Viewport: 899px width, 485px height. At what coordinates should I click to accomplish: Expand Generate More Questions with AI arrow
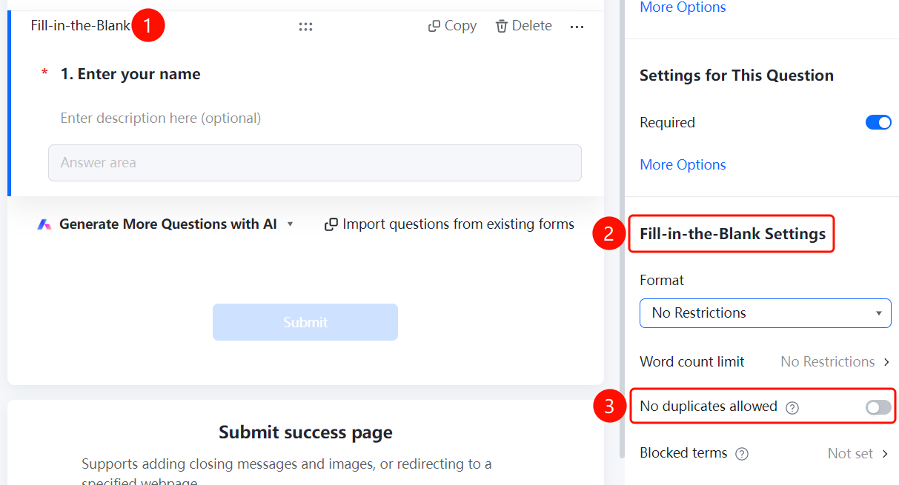point(290,224)
